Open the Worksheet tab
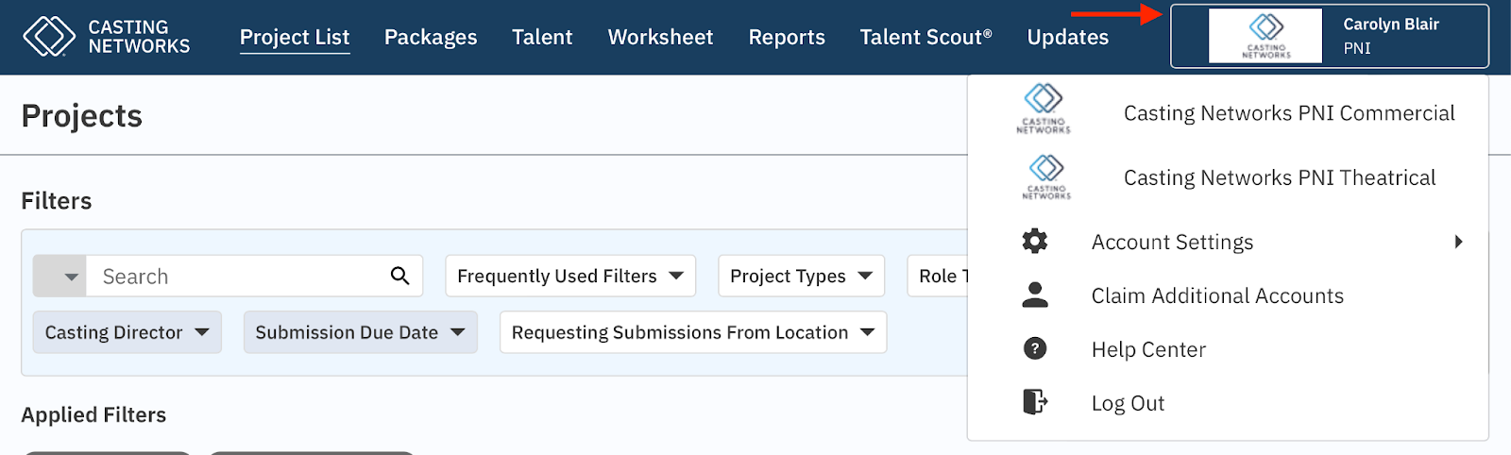Viewport: 1511px width, 455px height. tap(660, 37)
